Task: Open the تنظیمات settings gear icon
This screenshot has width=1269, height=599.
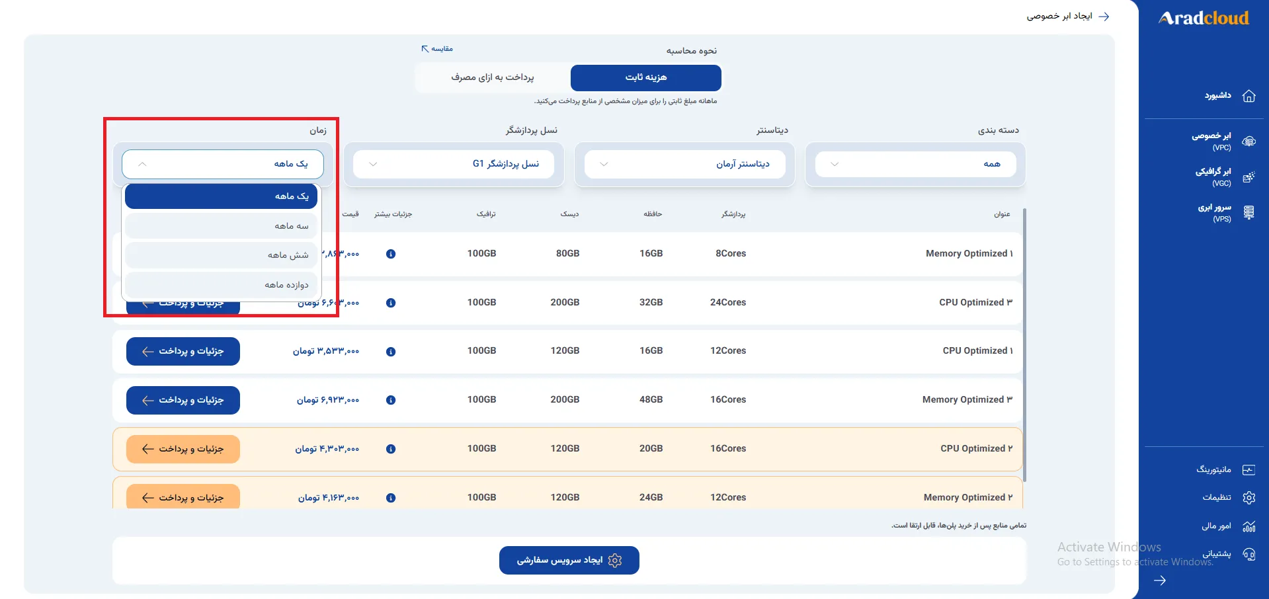Action: [1249, 498]
